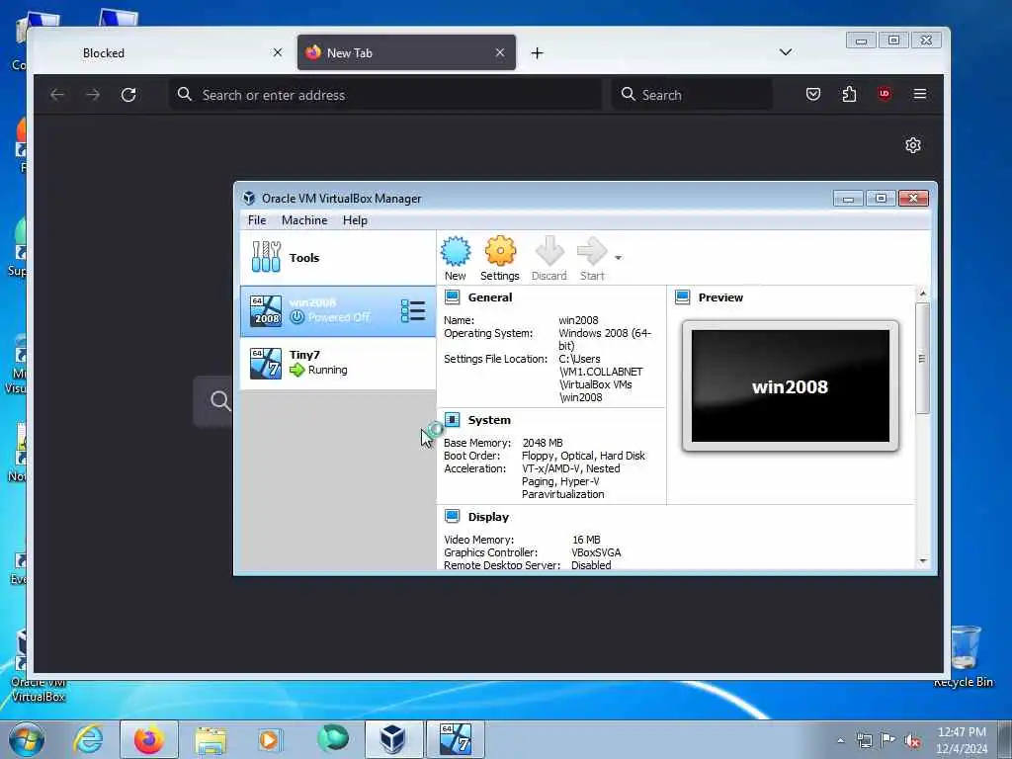Close the New Tab tab in Firefox
1012x759 pixels.
(500, 53)
